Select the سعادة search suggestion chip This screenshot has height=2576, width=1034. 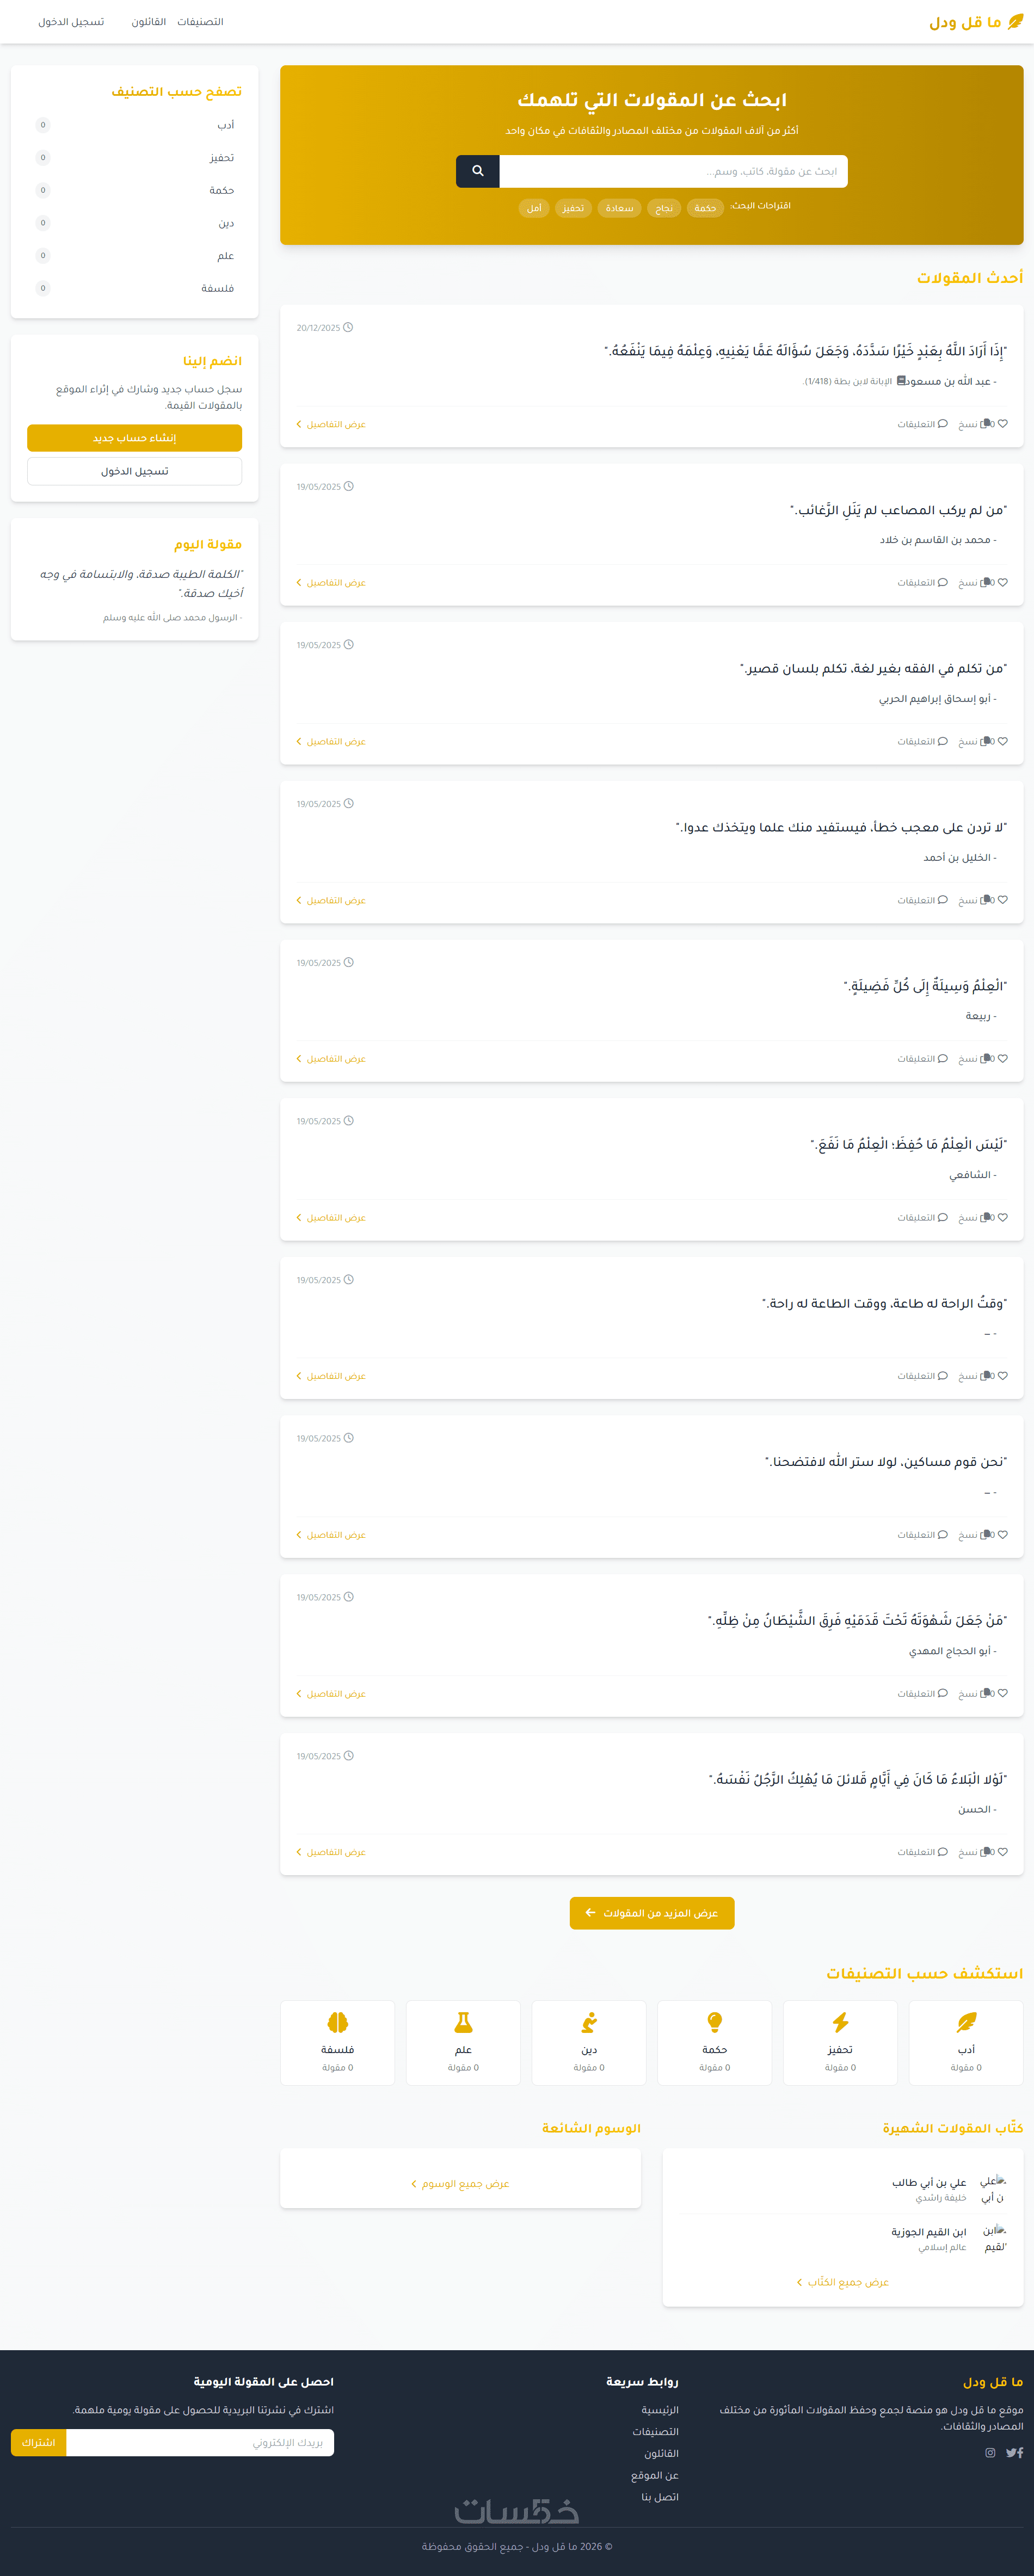[x=619, y=208]
